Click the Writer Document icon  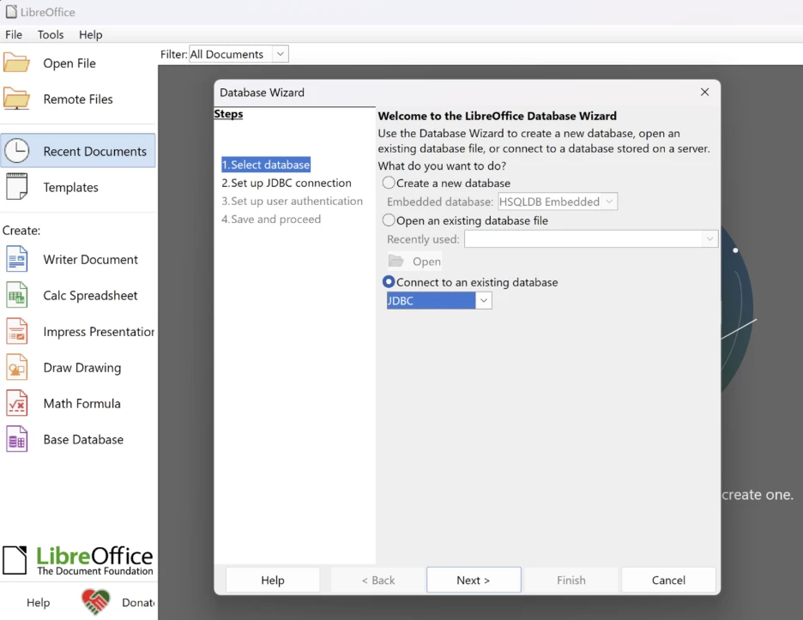17,259
